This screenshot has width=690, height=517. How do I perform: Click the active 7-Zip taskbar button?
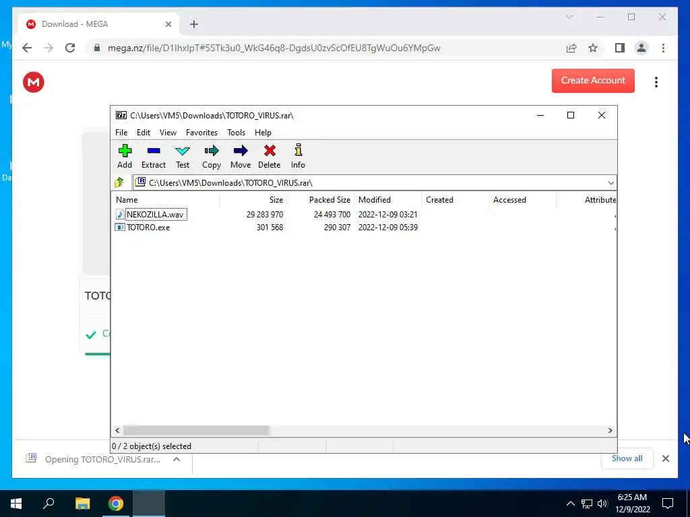[x=149, y=504]
